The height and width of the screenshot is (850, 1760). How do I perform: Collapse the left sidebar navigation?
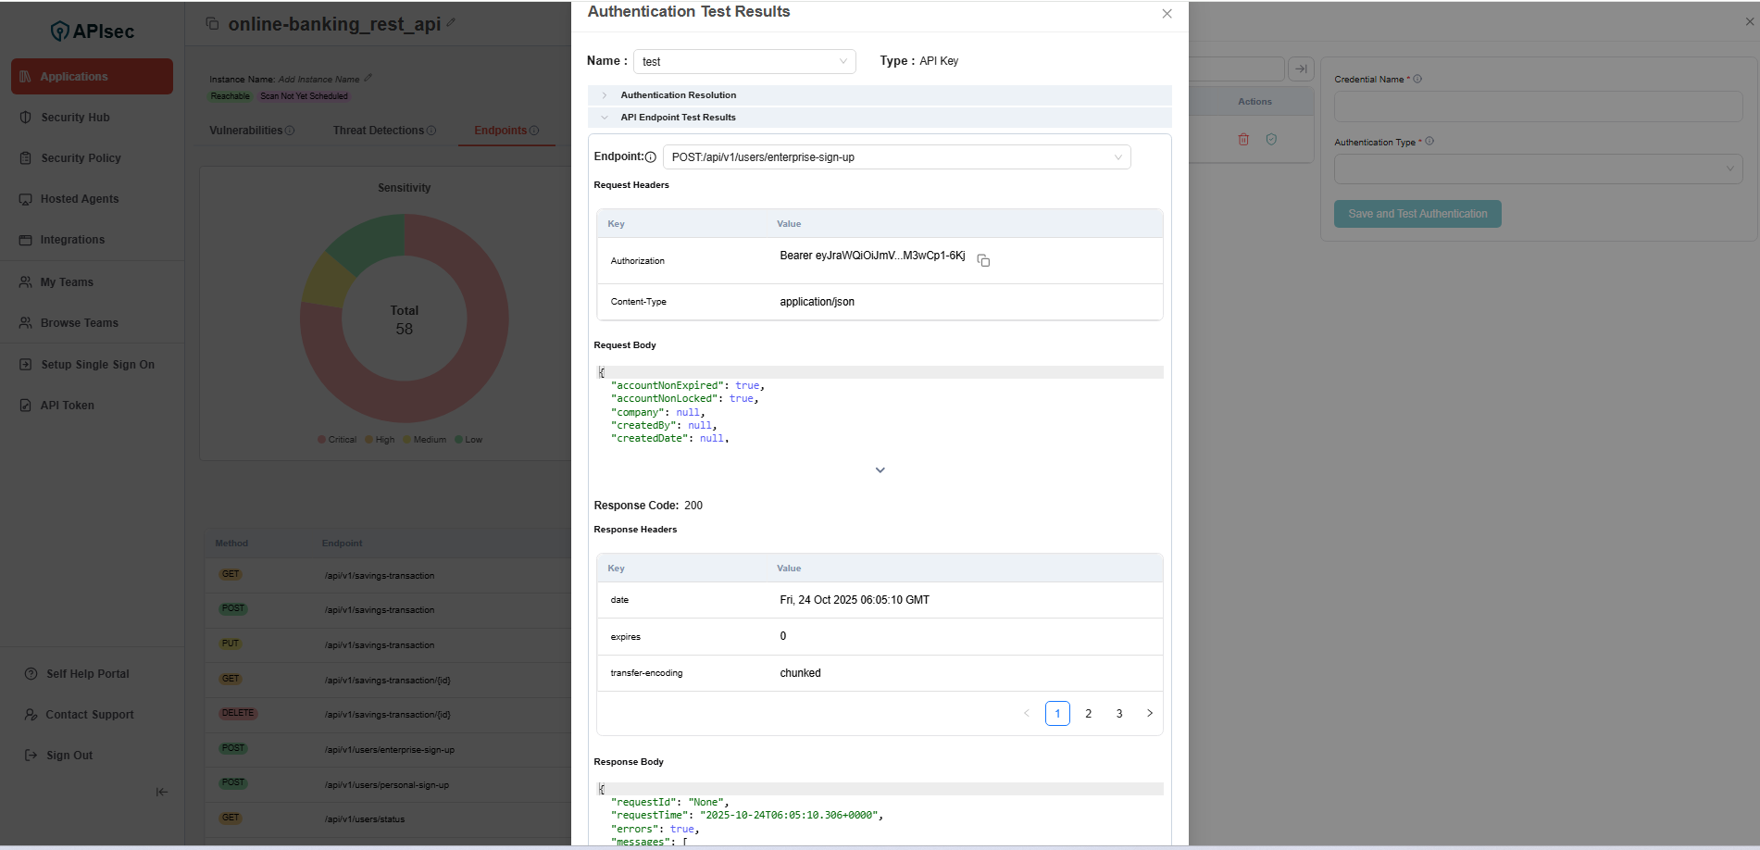tap(162, 792)
